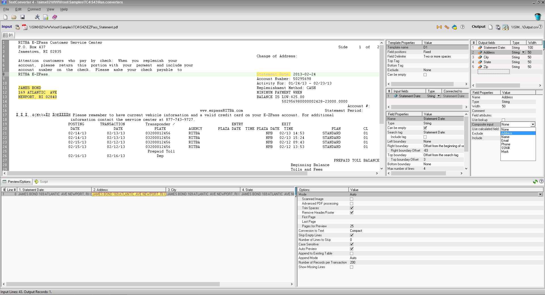
Task: Open Address output field Type dropdown
Action: tap(523, 52)
